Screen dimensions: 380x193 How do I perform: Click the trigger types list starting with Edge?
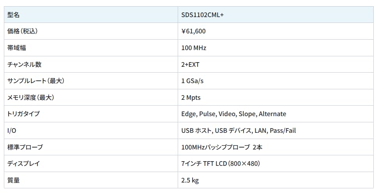pyautogui.click(x=233, y=114)
